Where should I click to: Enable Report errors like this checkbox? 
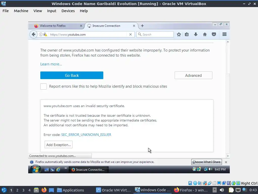[x=43, y=86]
